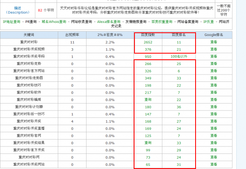Click 查看 in the 重庆时时彩走势 row

(214, 64)
